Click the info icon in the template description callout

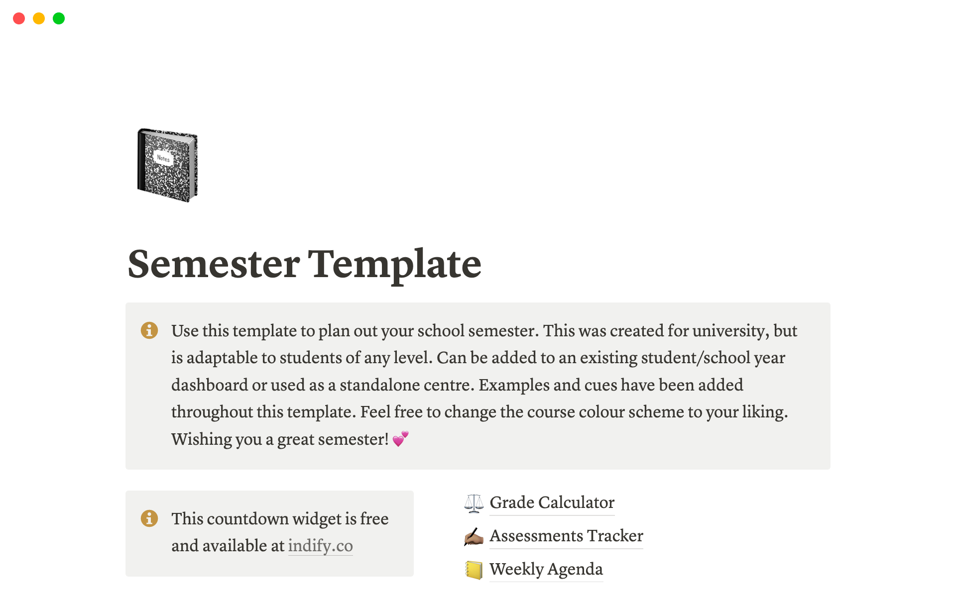point(149,330)
